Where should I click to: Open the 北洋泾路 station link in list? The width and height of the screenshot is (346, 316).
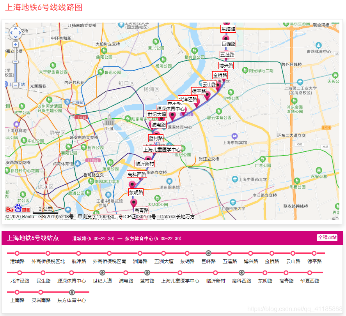20,281
